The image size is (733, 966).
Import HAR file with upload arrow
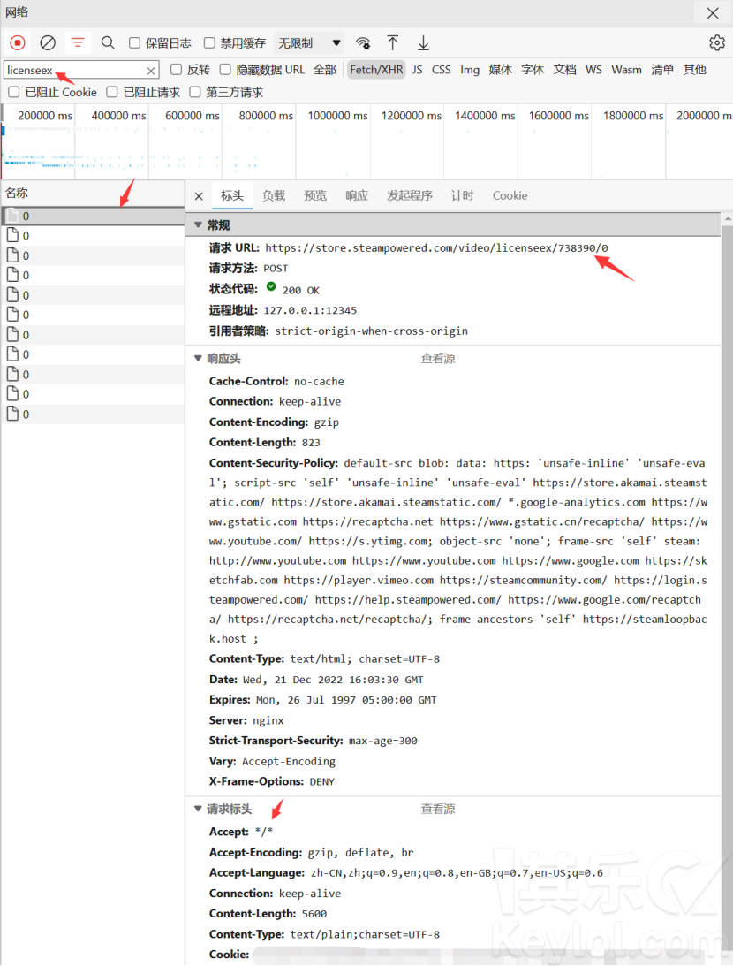tap(393, 42)
